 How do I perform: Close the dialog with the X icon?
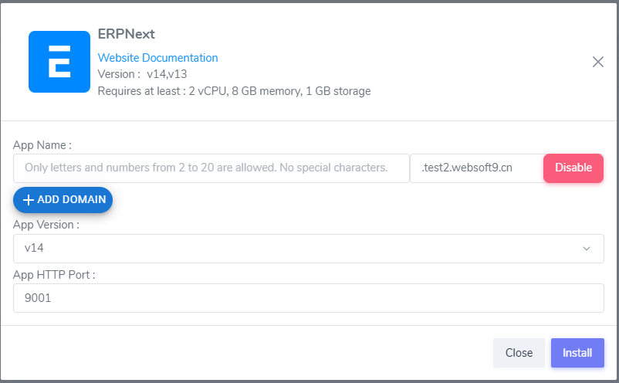(598, 62)
